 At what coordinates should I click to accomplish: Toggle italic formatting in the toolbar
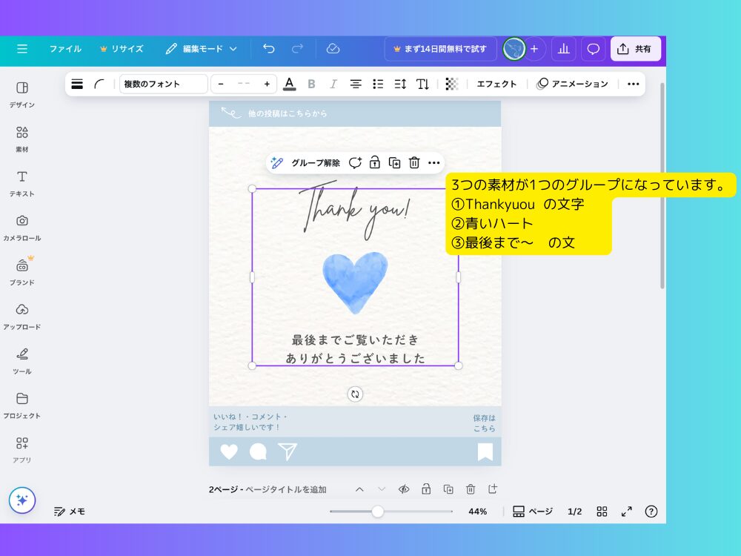click(x=333, y=84)
